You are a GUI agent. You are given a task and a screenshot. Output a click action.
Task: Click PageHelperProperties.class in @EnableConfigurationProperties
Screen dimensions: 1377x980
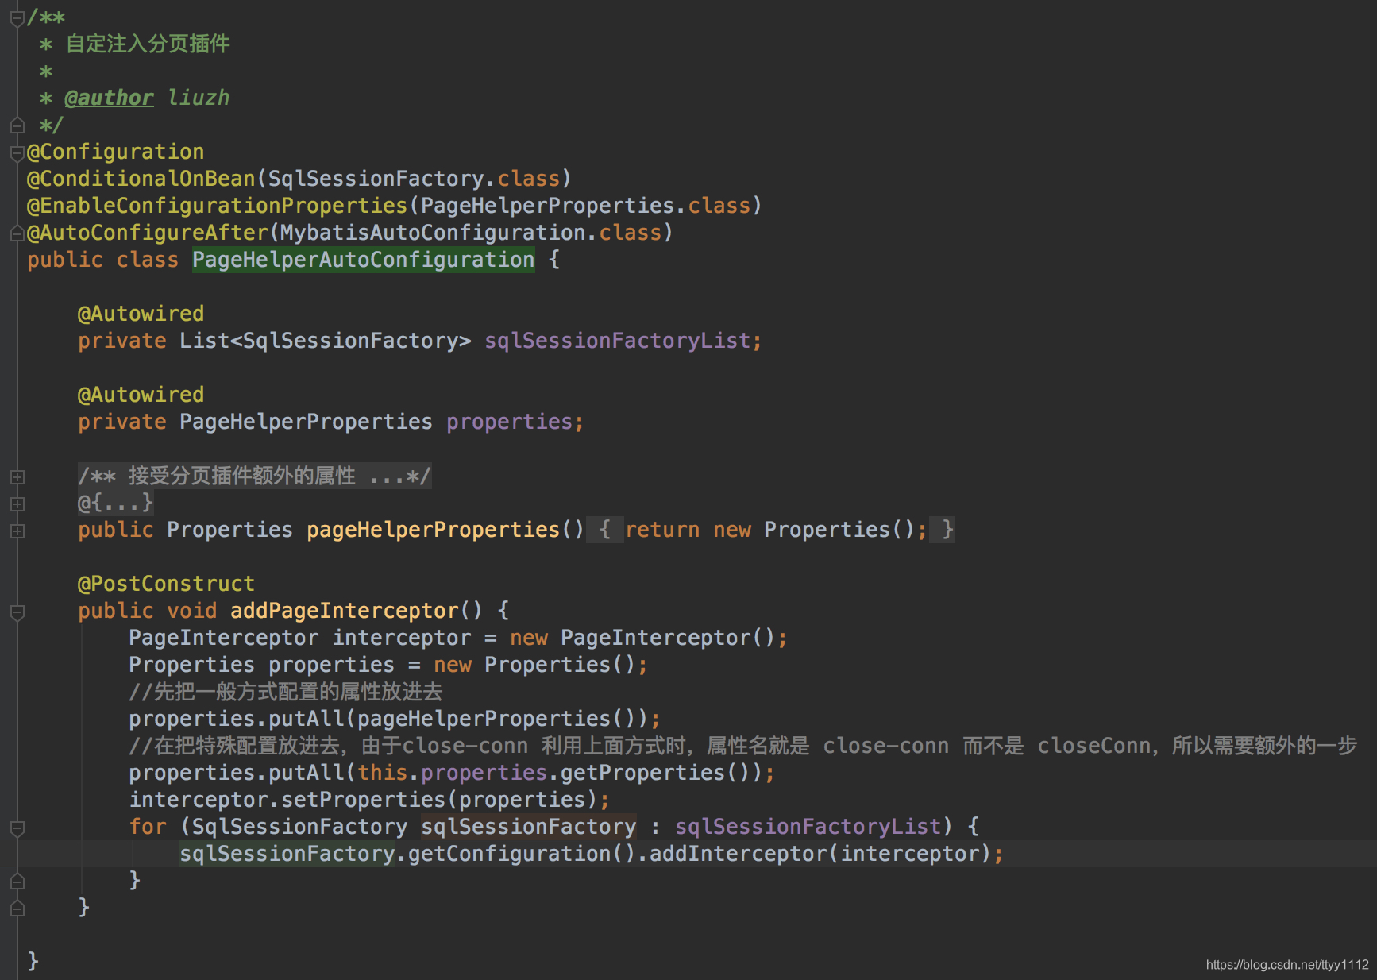(x=585, y=206)
